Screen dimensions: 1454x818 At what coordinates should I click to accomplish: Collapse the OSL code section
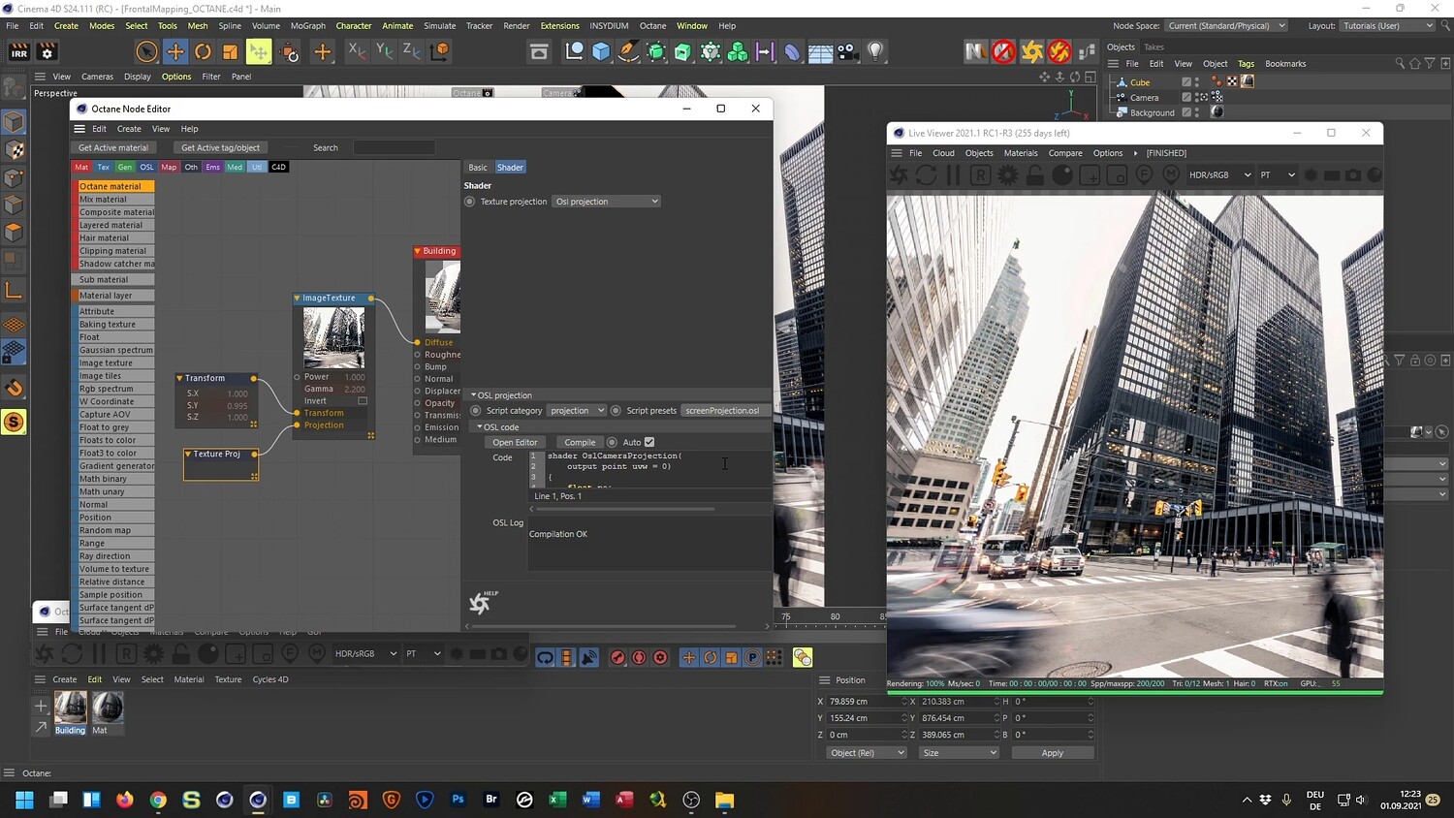click(480, 427)
